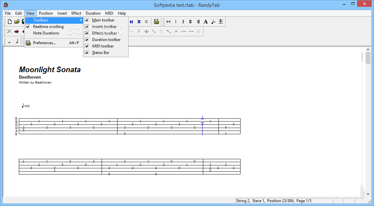Open the Insert menu

(x=62, y=13)
